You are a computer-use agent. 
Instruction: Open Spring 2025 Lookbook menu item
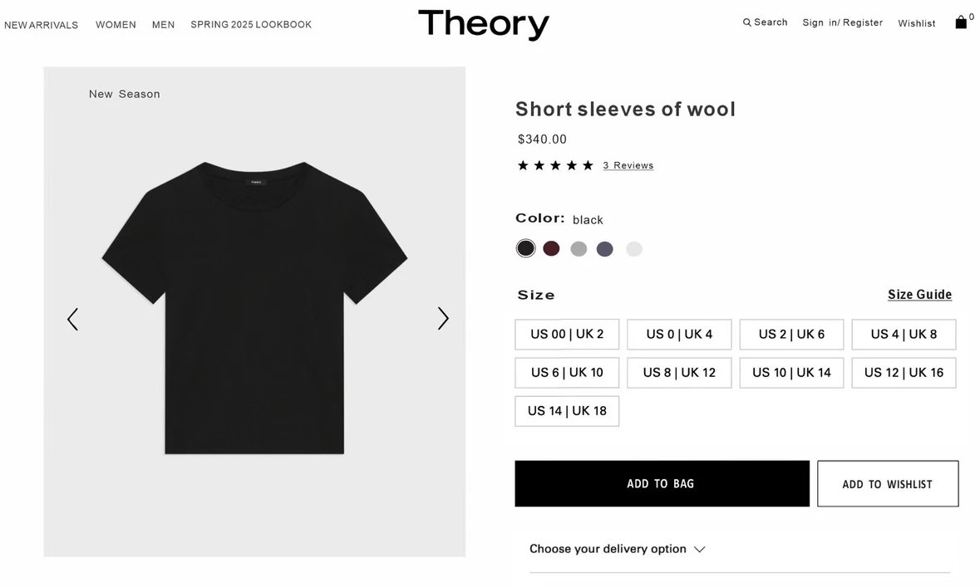[251, 25]
